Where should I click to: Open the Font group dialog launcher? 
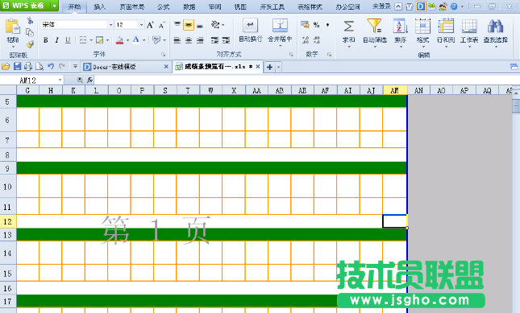pos(163,54)
